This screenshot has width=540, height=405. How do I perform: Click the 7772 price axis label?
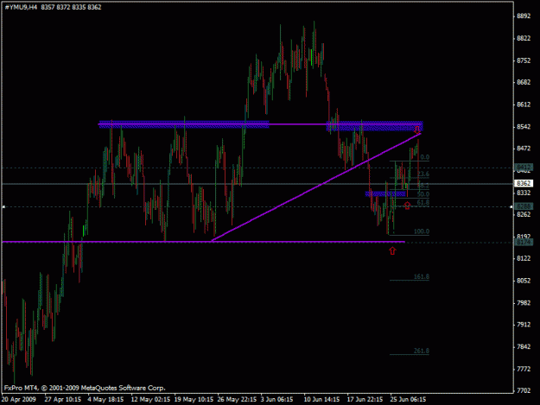point(524,370)
